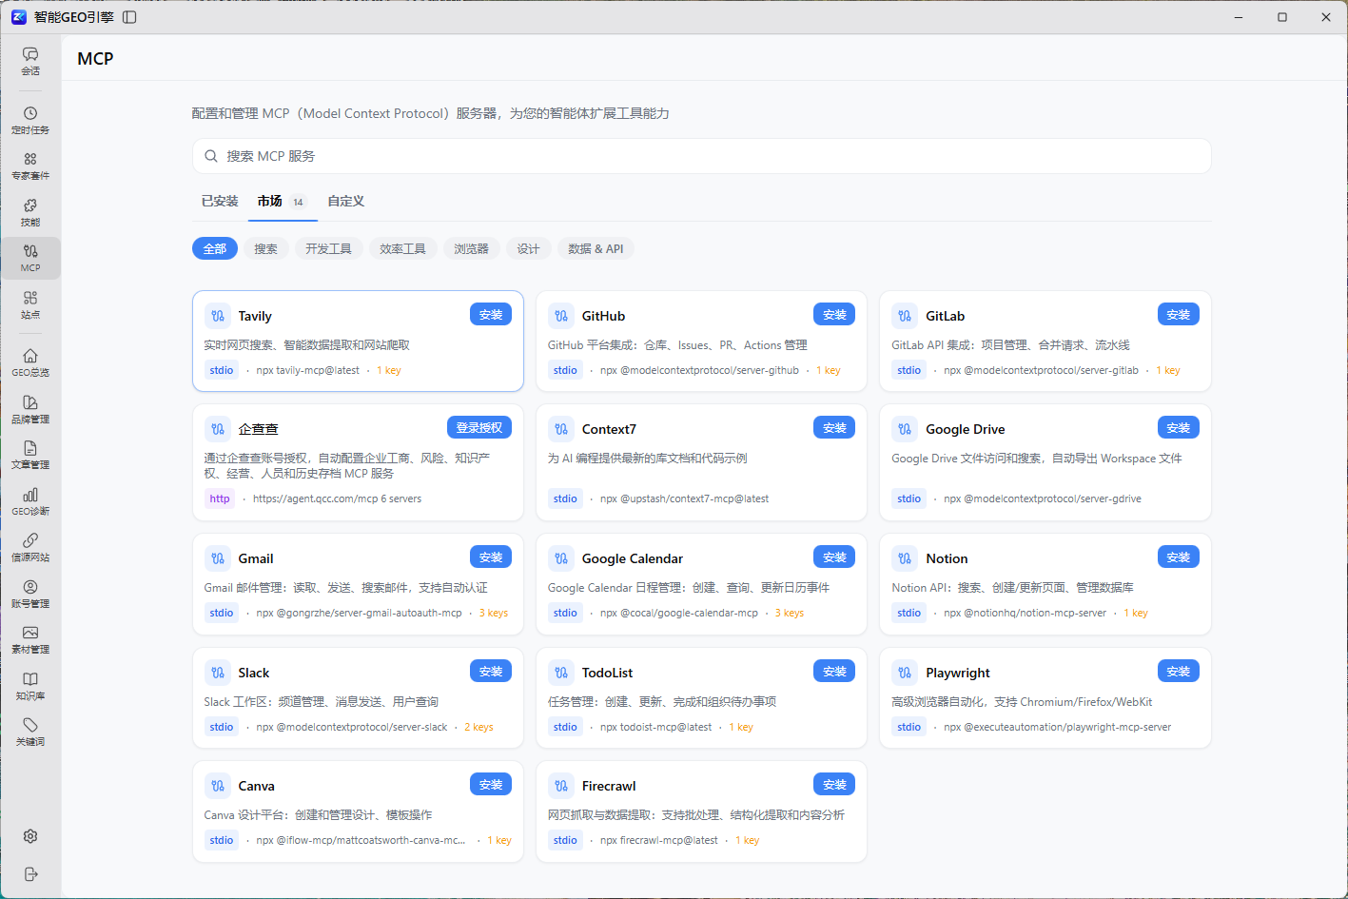The height and width of the screenshot is (899, 1348).
Task: Select the MCP sidebar item
Action: point(30,258)
